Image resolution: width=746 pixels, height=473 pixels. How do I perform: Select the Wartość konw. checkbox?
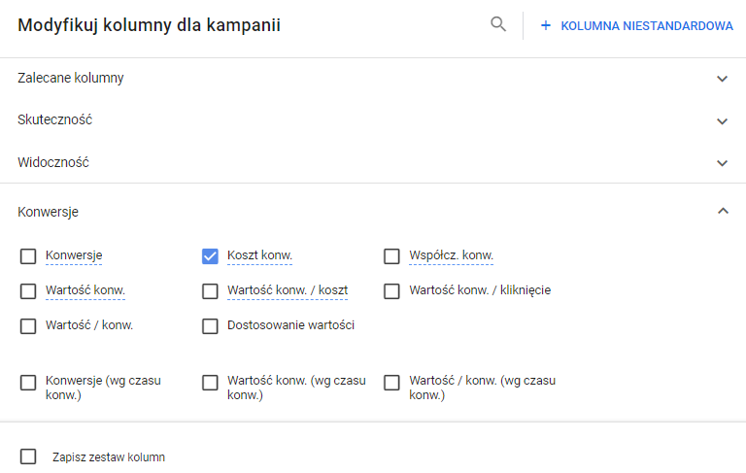(28, 291)
